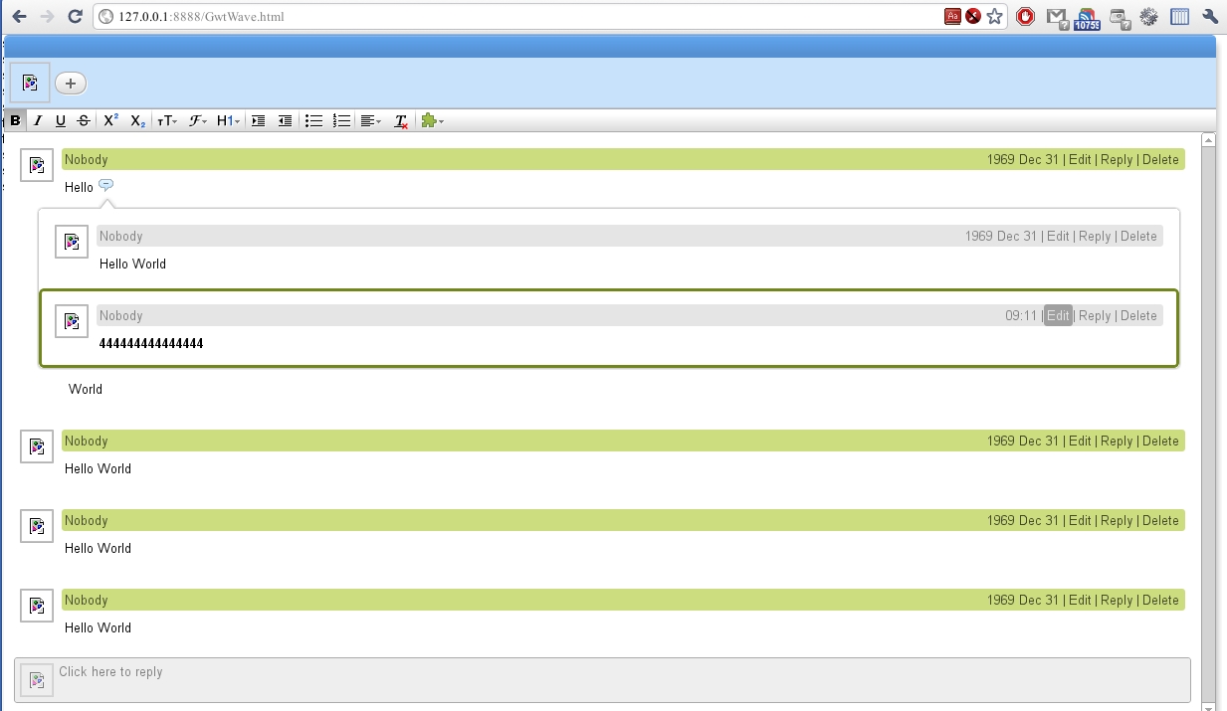1227x711 pixels.
Task: Insert a numbered list
Action: (x=341, y=120)
